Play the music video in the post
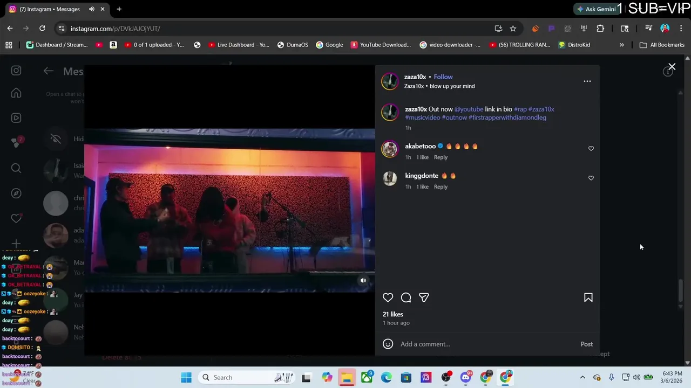The width and height of the screenshot is (691, 388). pyautogui.click(x=229, y=210)
